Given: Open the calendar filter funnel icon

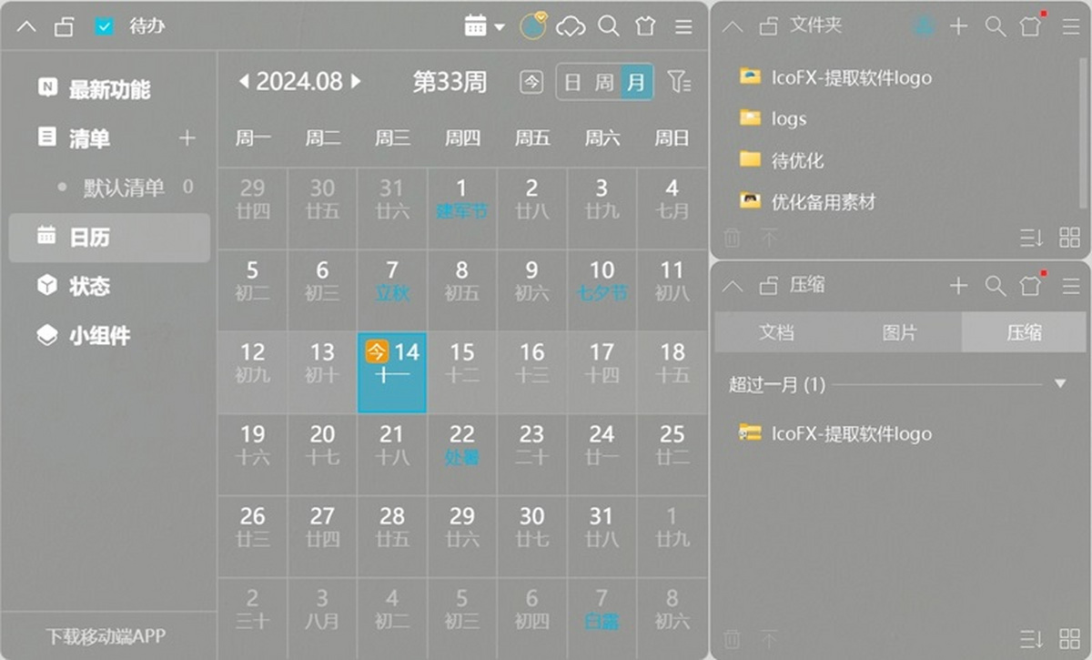Looking at the screenshot, I should tap(678, 82).
